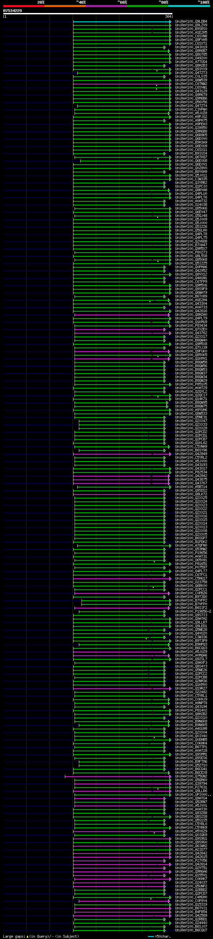Select UniRef100_Q4TZT4 entry
The image size is (213, 939).
pyautogui.click(x=191, y=106)
